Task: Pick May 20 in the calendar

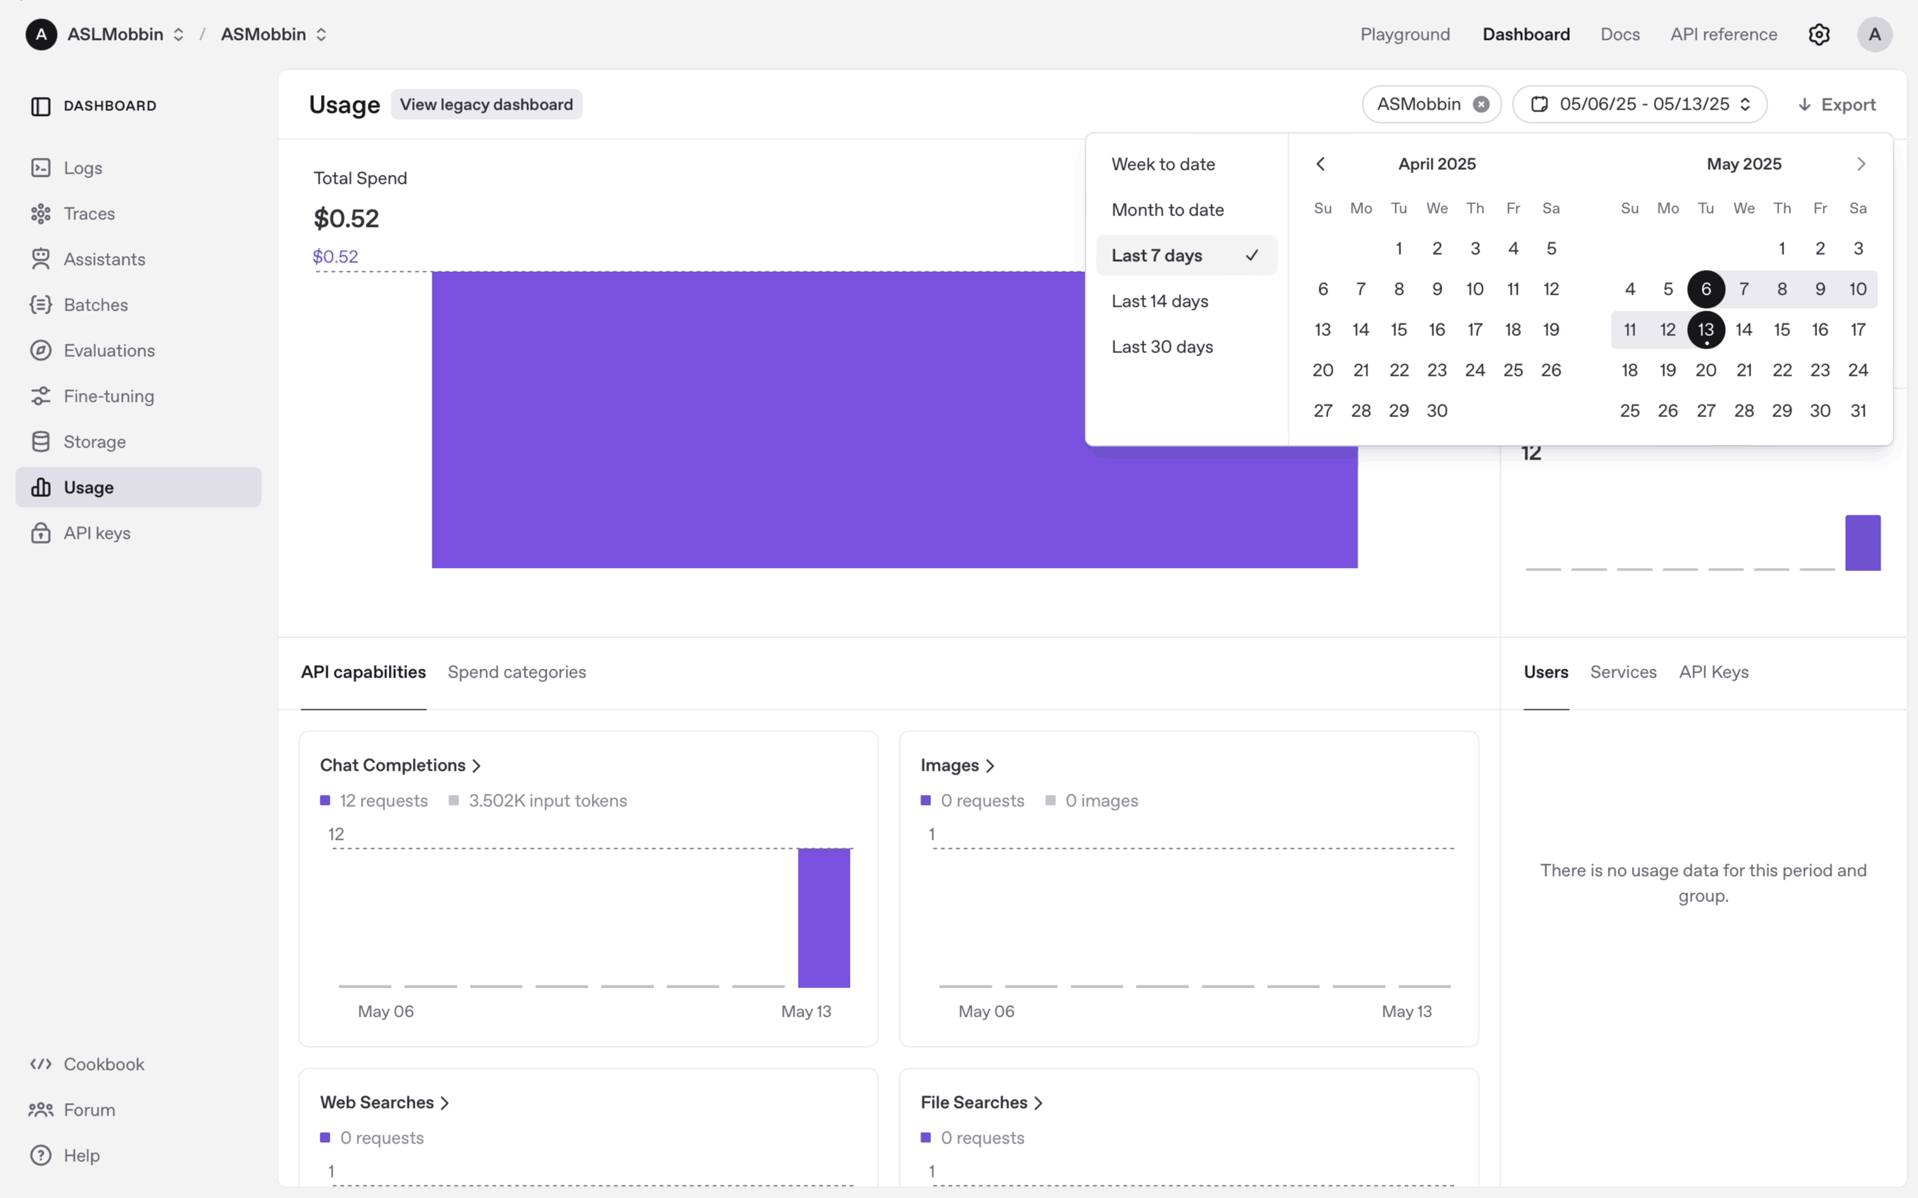Action: pos(1706,370)
